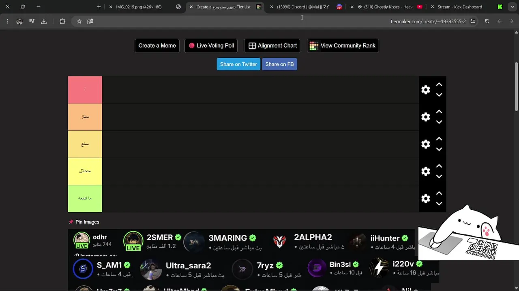Switch to the Create a Tier List tab
Screen dimensions: 519x291
(x=225, y=7)
